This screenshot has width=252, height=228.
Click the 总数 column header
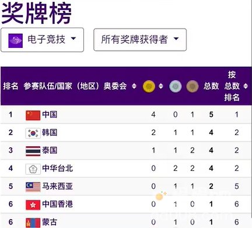pos(211,86)
